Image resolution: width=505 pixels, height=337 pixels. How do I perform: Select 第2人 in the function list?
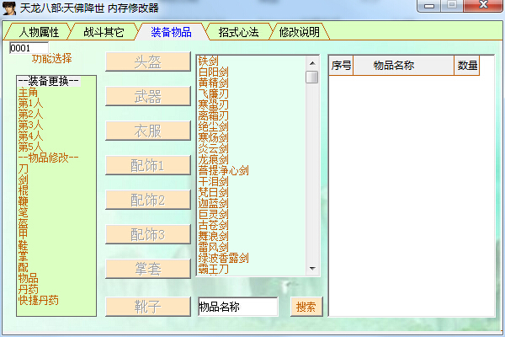pyautogui.click(x=30, y=115)
